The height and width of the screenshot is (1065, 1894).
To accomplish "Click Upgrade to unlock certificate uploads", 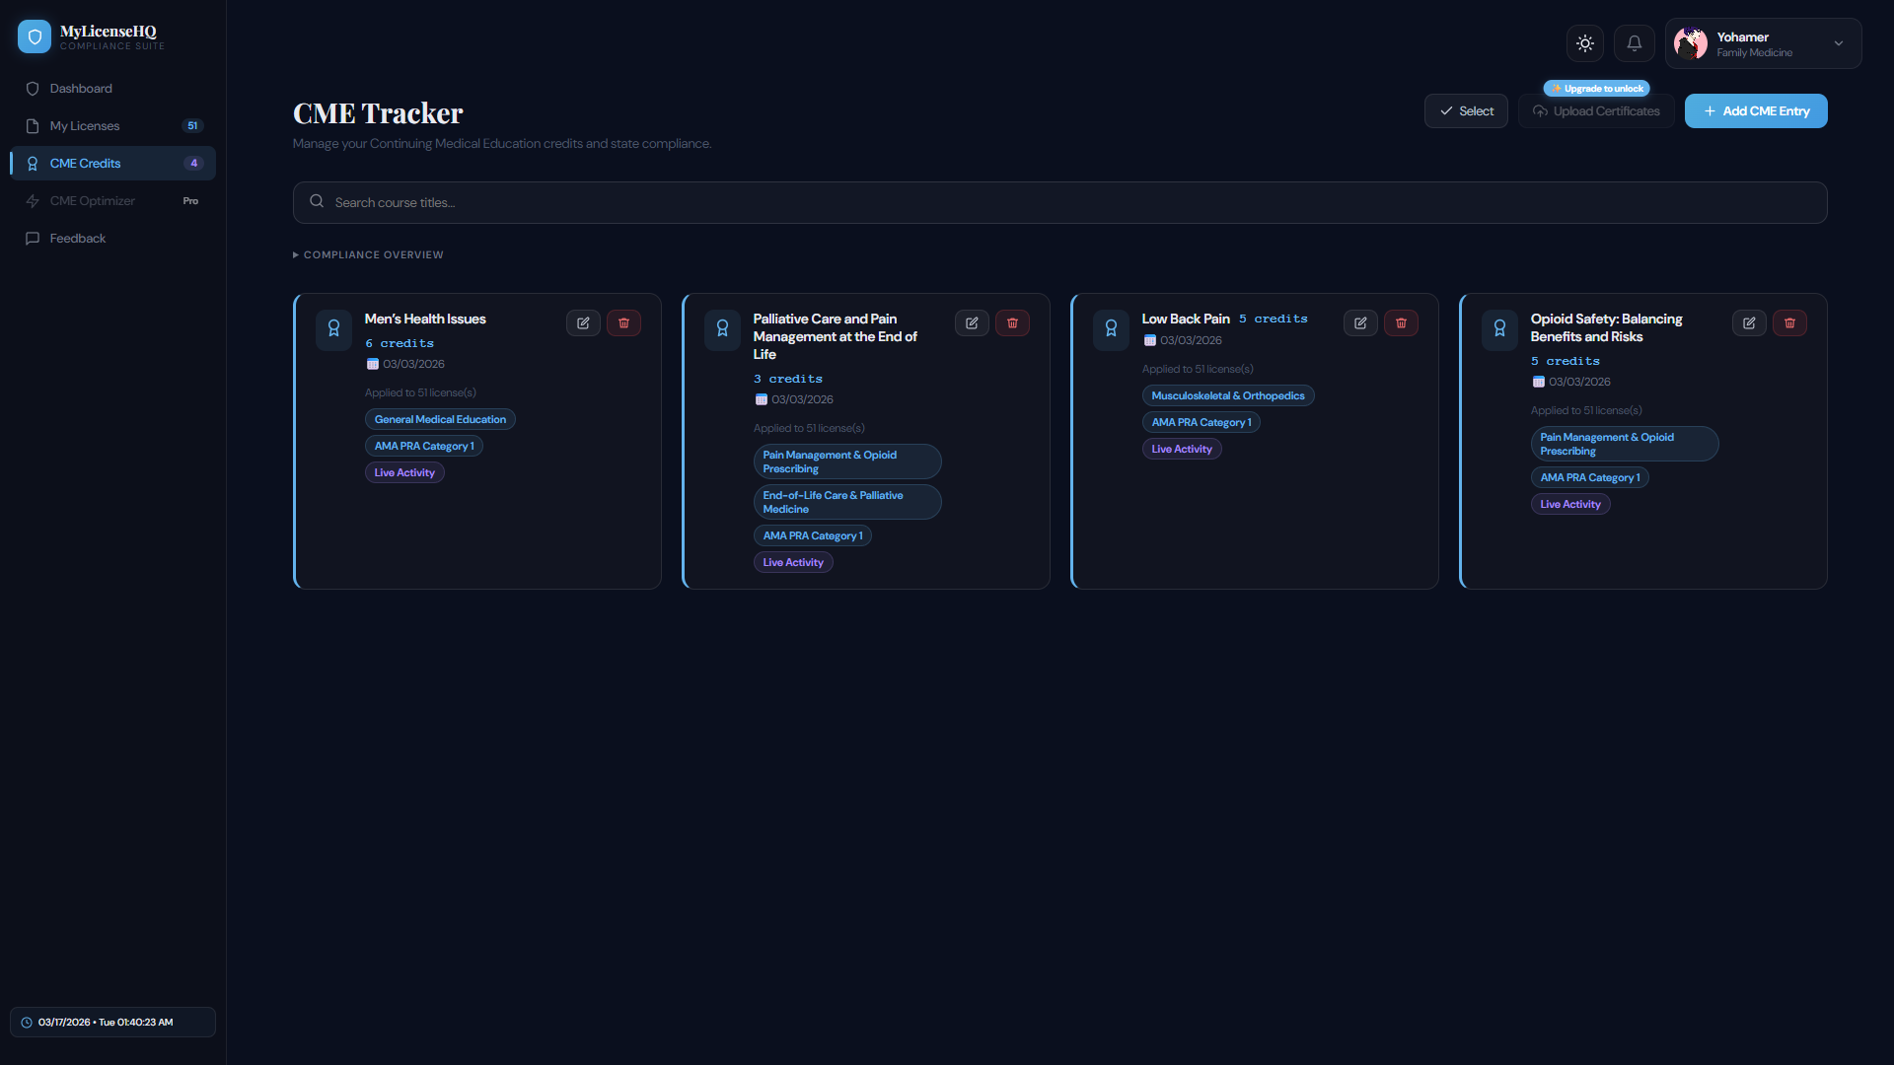I will (1595, 88).
